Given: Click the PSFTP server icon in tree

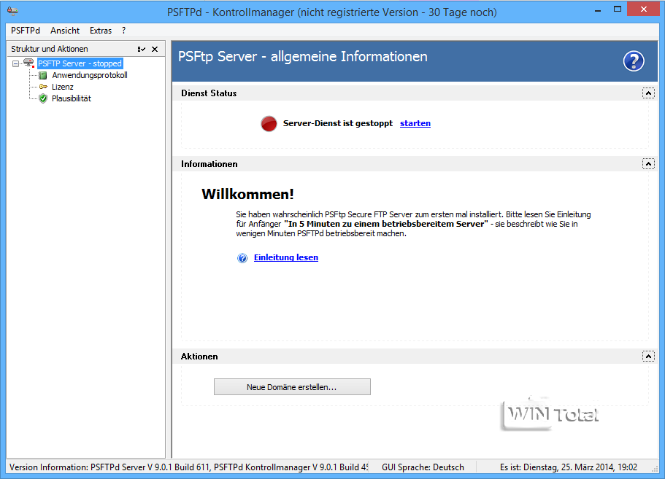Looking at the screenshot, I should pyautogui.click(x=29, y=63).
